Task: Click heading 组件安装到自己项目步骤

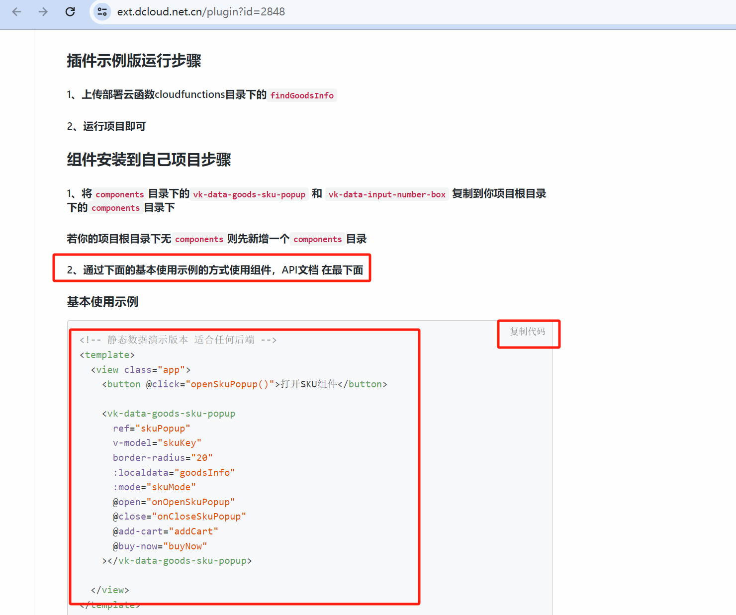Action: [149, 160]
